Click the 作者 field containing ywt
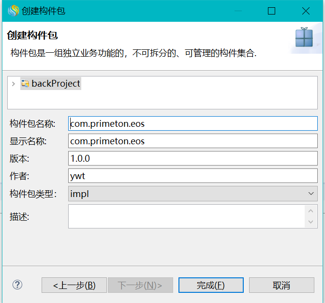This screenshot has height=303, width=325. coord(192,176)
